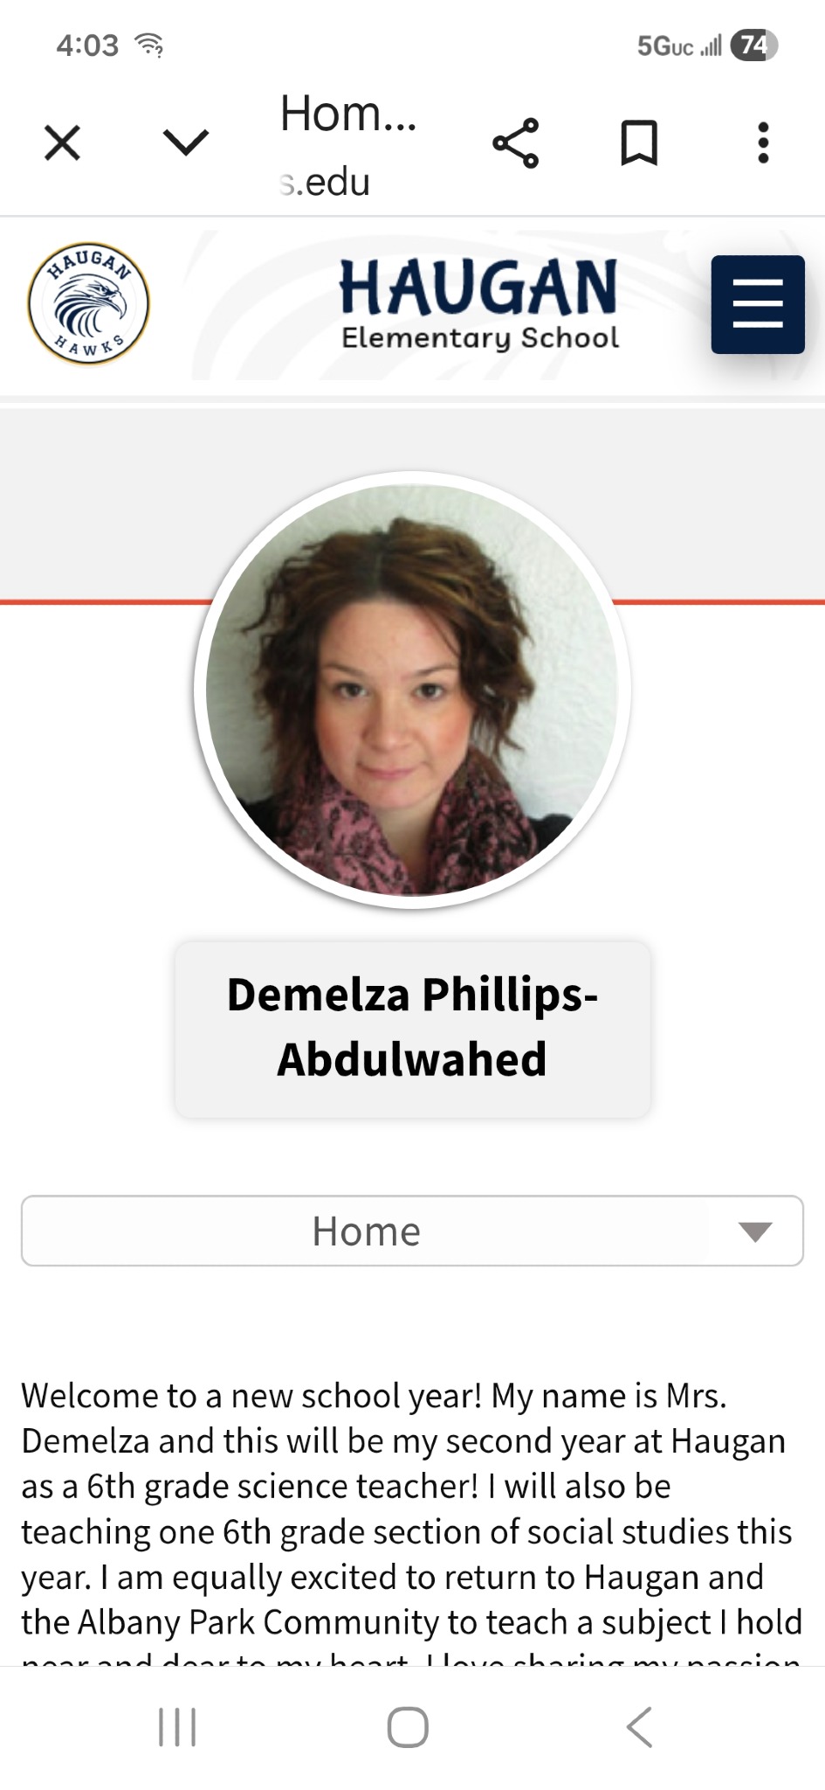Select the Demelza Phillips-Abdulwahed name card
This screenshot has height=1790, width=825.
pos(412,1028)
